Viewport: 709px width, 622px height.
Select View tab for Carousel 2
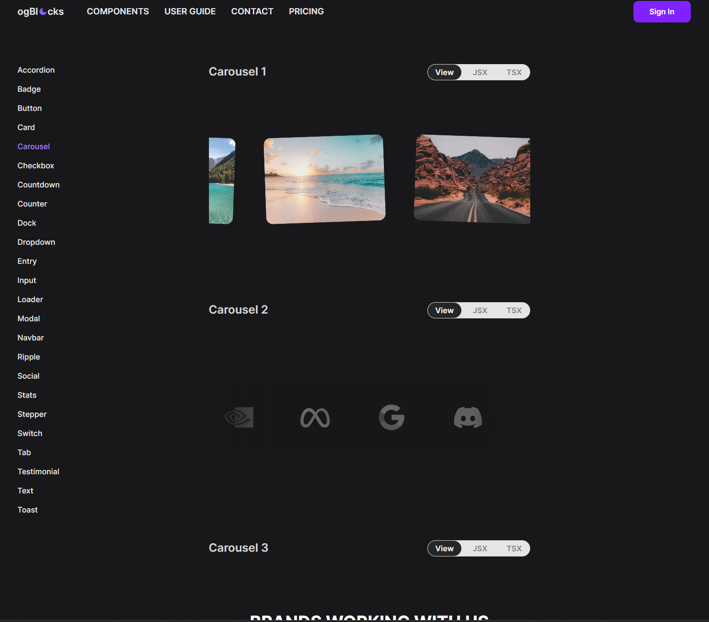(445, 310)
